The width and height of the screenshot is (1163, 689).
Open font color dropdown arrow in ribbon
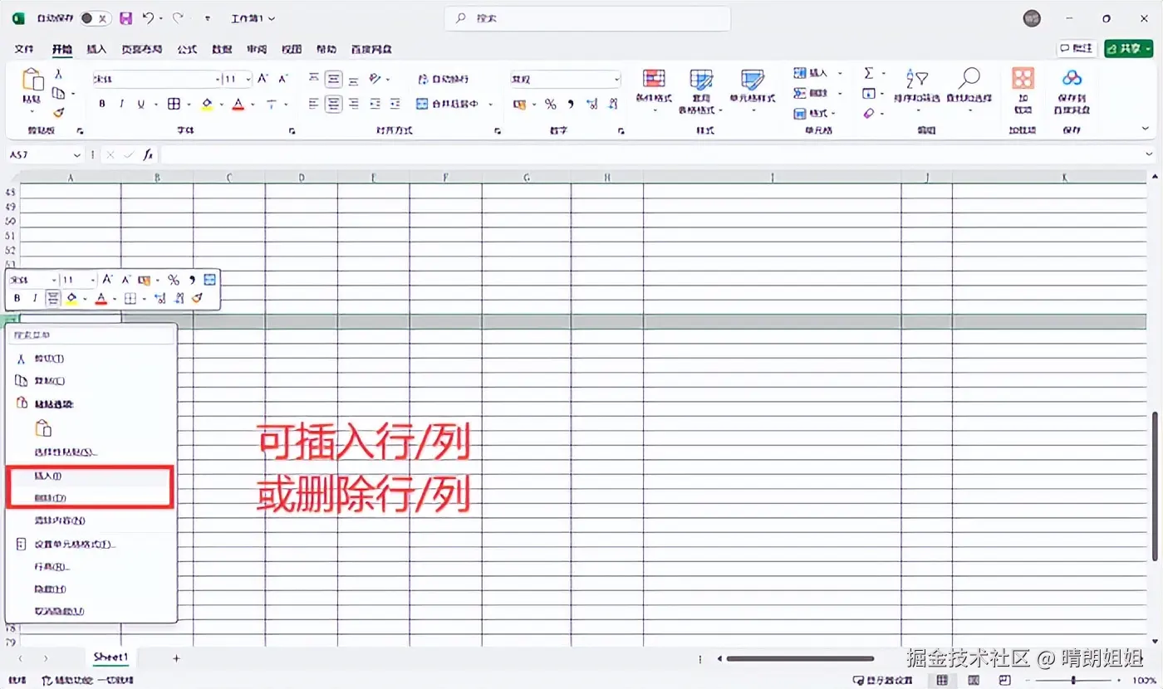pyautogui.click(x=252, y=105)
